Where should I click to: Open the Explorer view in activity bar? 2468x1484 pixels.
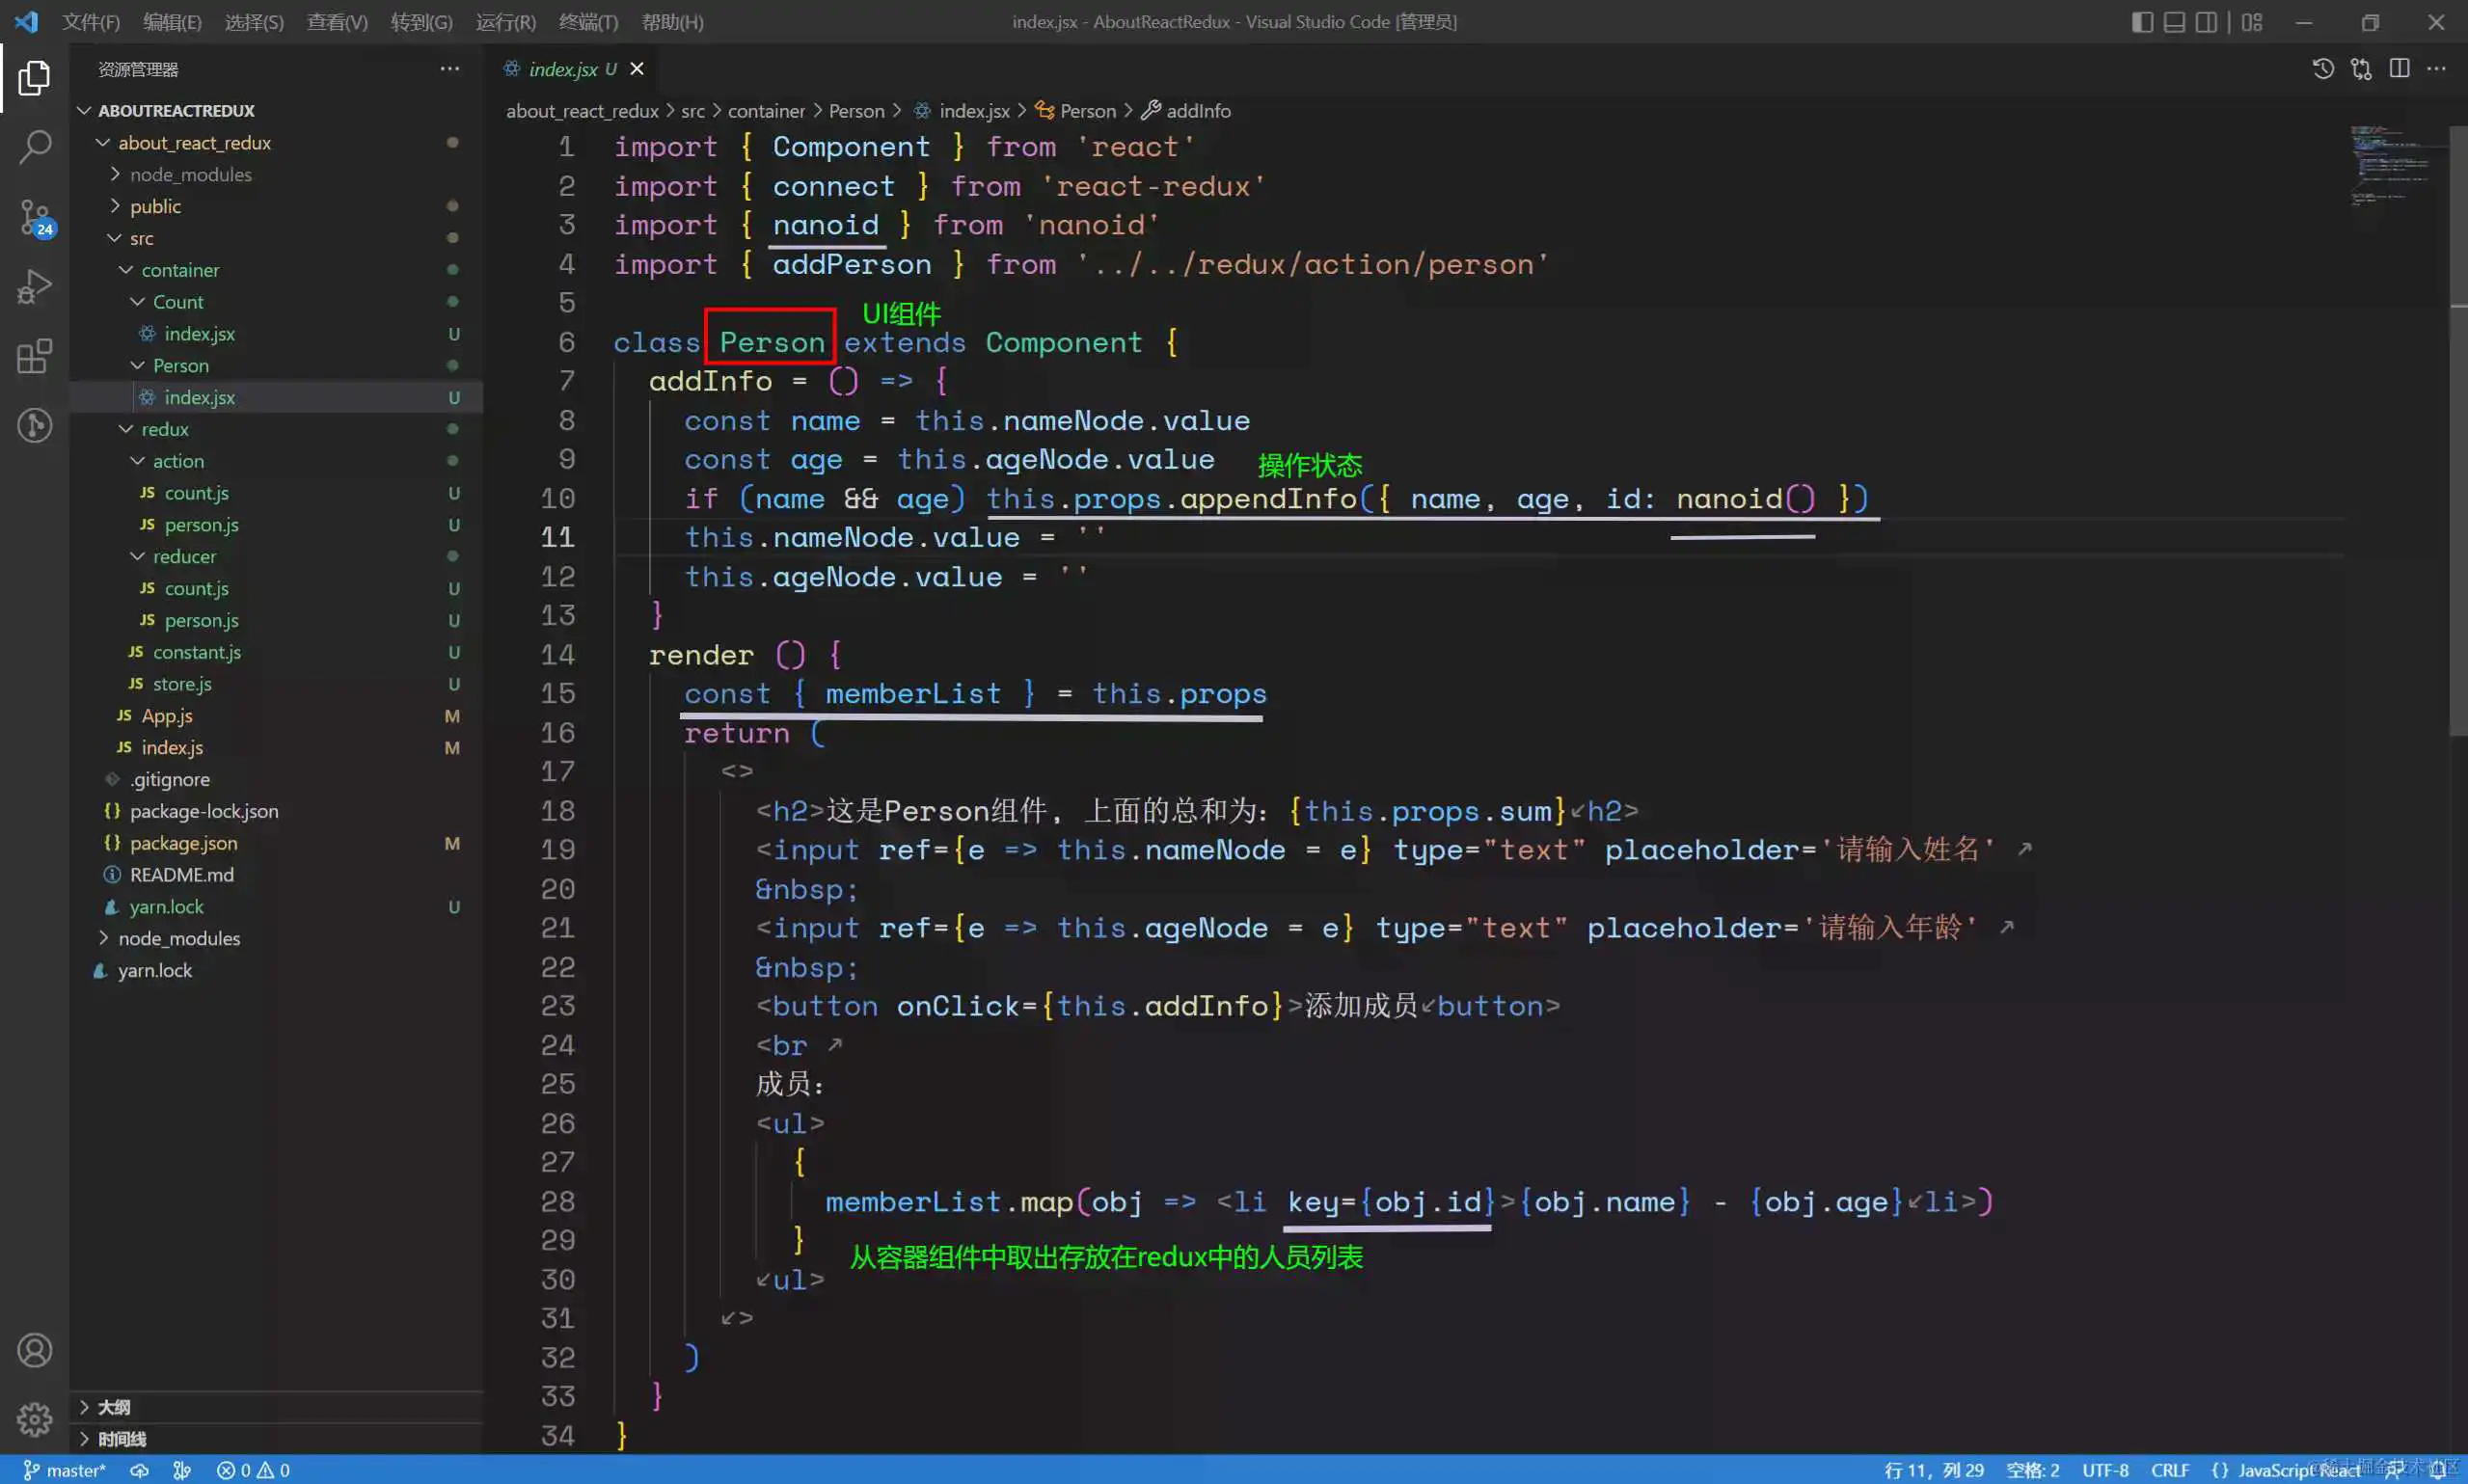(34, 77)
